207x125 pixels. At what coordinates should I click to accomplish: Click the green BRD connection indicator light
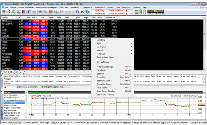point(141,13)
